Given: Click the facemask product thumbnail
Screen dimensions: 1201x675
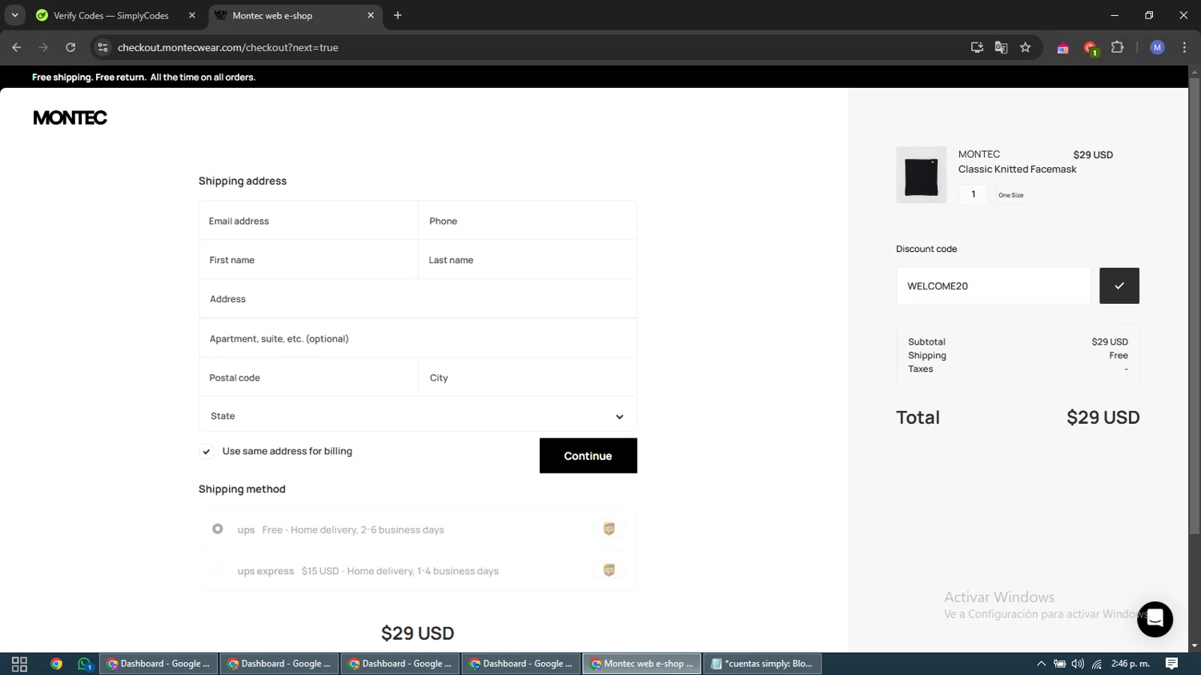Looking at the screenshot, I should point(922,175).
